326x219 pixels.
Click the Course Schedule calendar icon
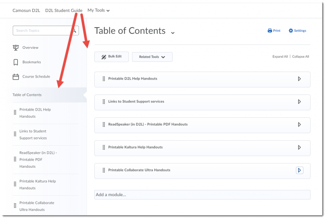click(x=16, y=77)
